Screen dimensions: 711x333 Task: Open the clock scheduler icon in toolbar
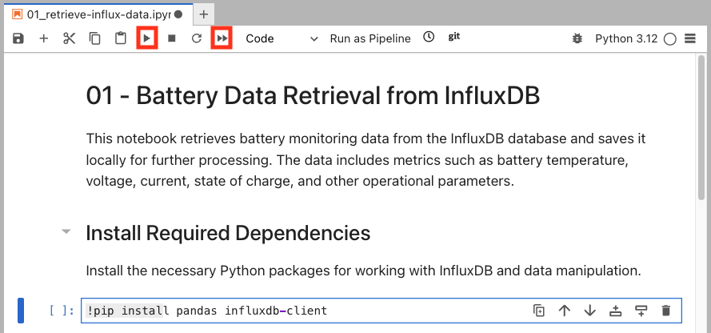click(429, 38)
